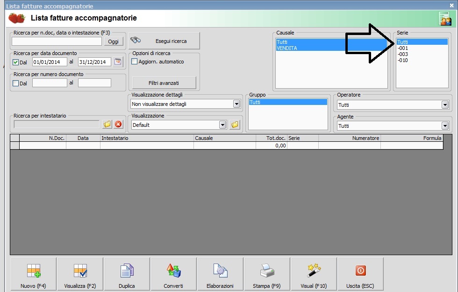The height and width of the screenshot is (292, 458).
Task: Expand the Agente dropdown
Action: point(445,125)
